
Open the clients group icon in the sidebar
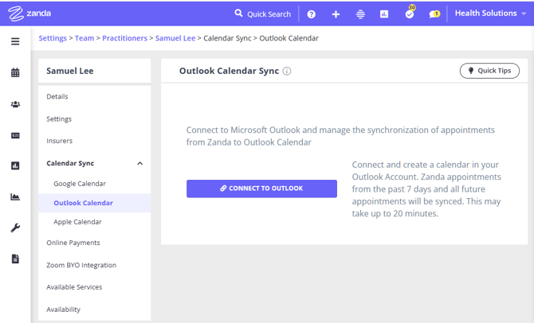coord(15,104)
